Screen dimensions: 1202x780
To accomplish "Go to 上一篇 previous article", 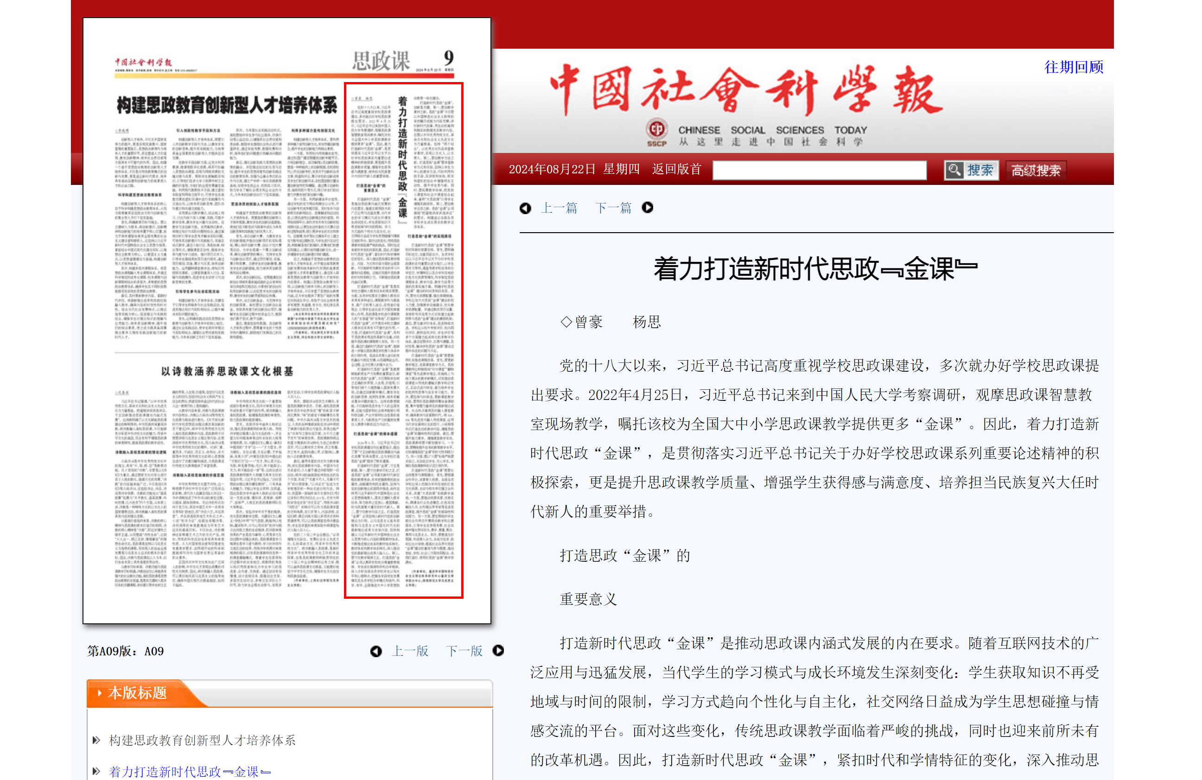I will pyautogui.click(x=559, y=208).
